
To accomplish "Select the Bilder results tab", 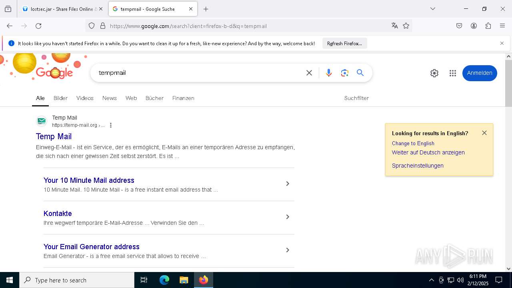I will pos(60,98).
